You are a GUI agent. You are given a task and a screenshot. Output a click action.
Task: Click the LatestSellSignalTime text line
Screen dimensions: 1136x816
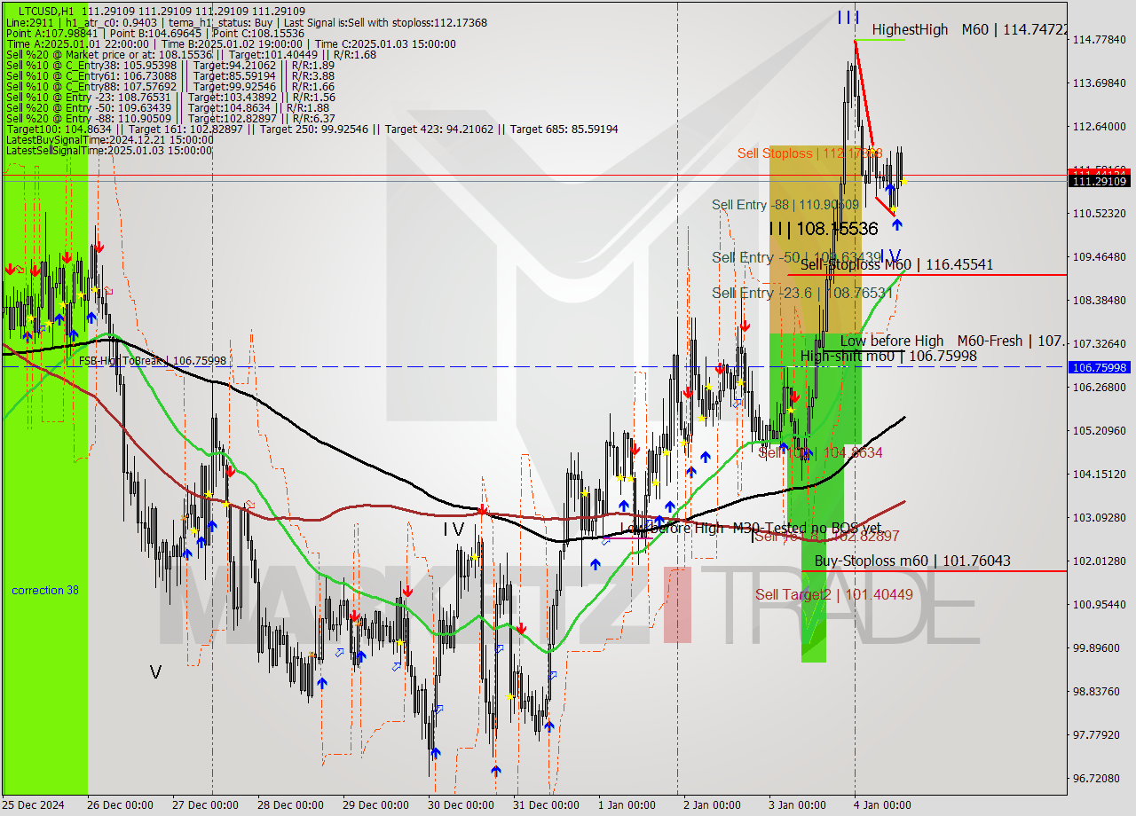pyautogui.click(x=109, y=150)
